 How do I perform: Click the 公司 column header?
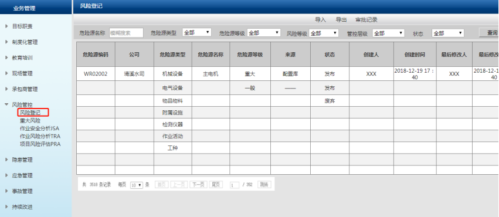point(134,55)
